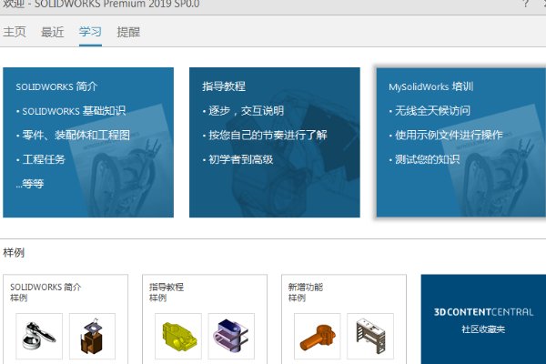Click the 工程任务 bullet text
546x364 pixels.
pyautogui.click(x=44, y=159)
